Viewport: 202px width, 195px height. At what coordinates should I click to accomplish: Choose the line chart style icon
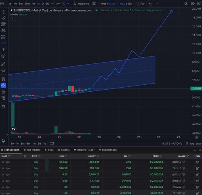tap(58, 4)
